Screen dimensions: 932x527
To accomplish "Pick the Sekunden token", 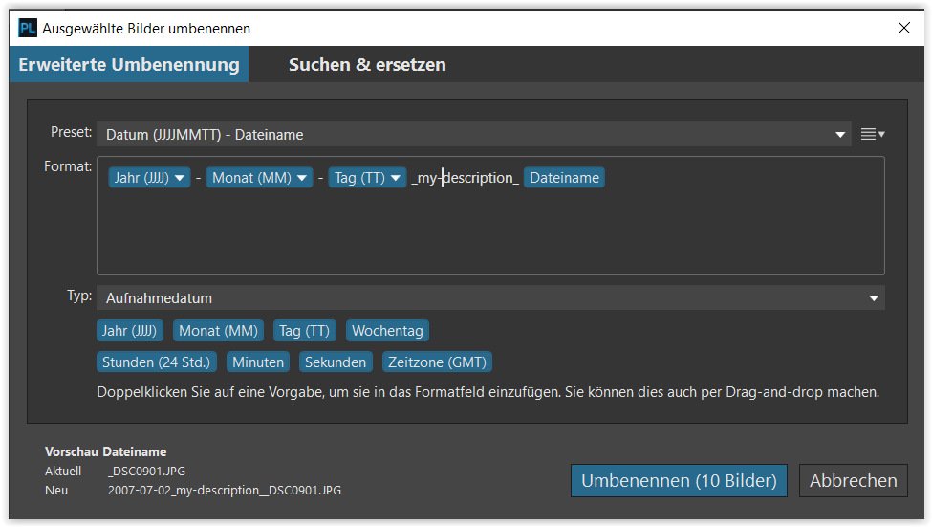I will [x=336, y=362].
